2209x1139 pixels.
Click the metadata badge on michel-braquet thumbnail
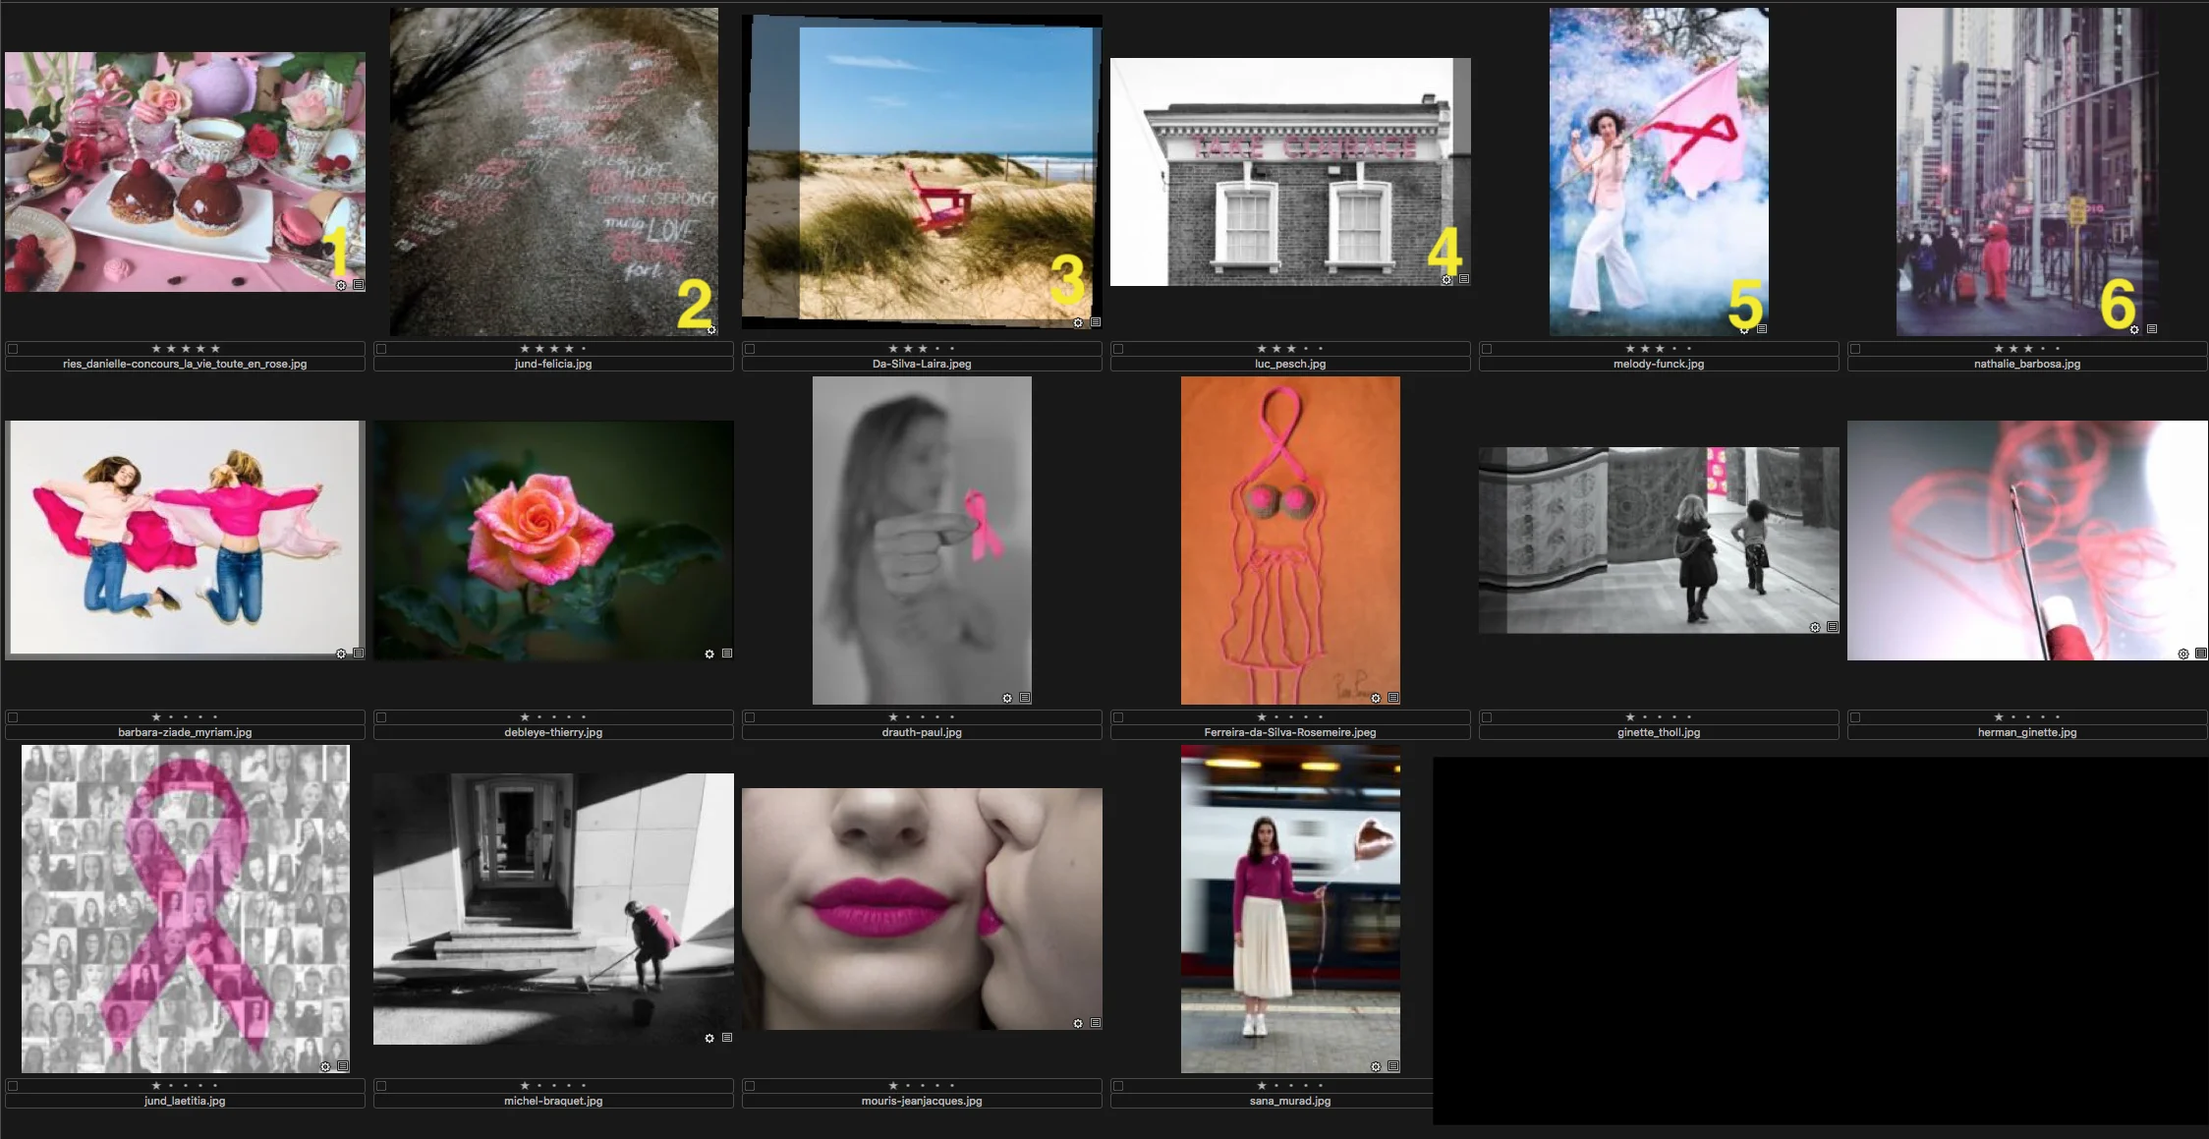[x=727, y=1038]
